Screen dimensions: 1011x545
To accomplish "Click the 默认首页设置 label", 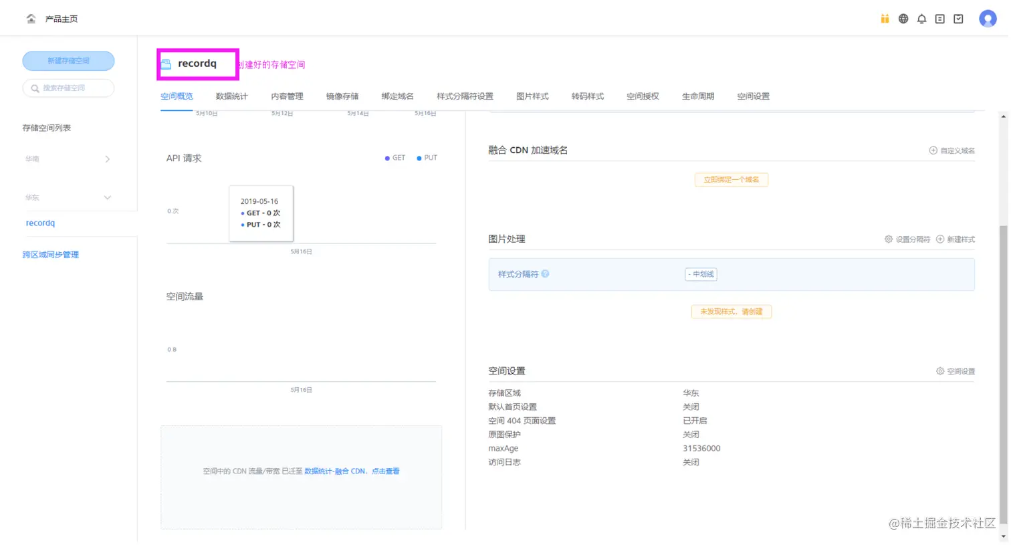I will pyautogui.click(x=512, y=407).
